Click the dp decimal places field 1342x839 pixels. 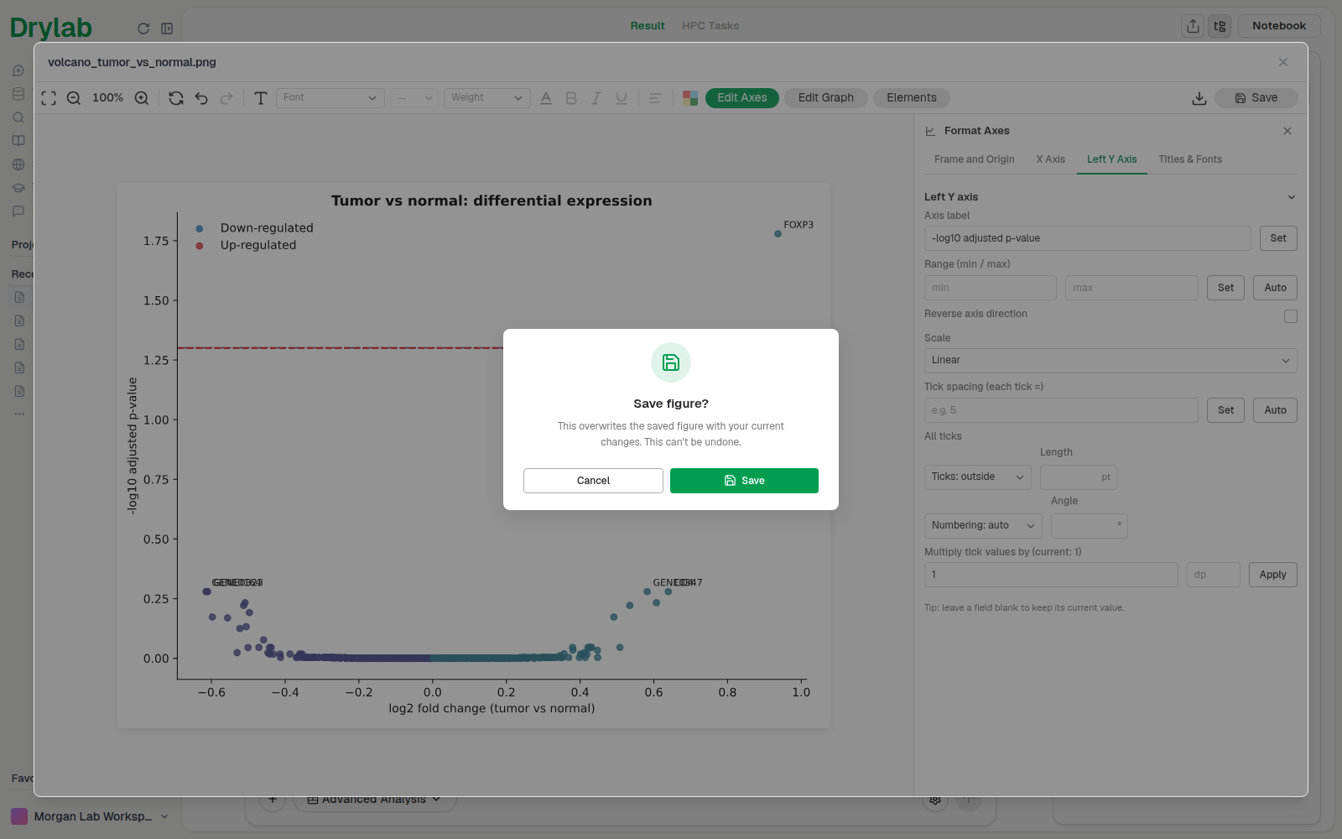tap(1214, 575)
